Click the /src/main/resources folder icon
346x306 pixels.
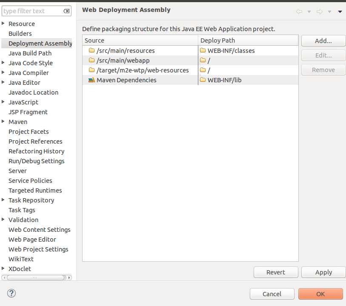(x=92, y=51)
